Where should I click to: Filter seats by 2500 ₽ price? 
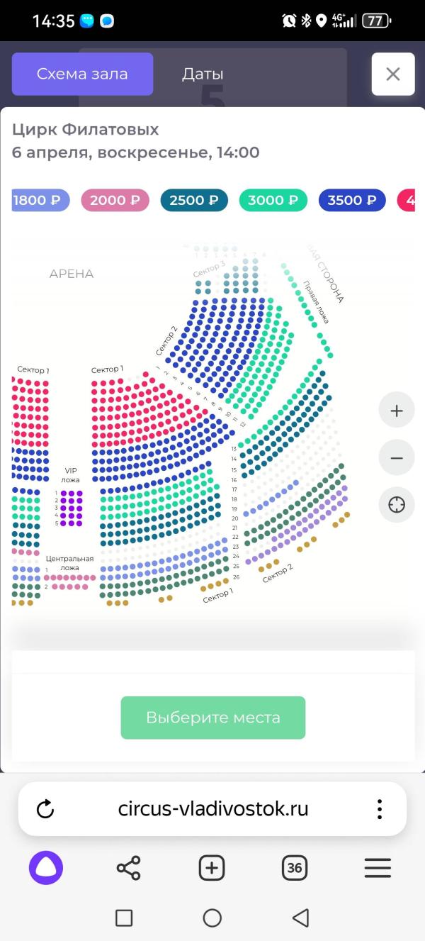click(x=195, y=200)
